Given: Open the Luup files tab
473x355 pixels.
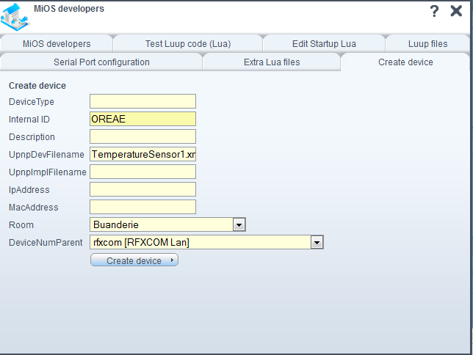Looking at the screenshot, I should point(427,44).
